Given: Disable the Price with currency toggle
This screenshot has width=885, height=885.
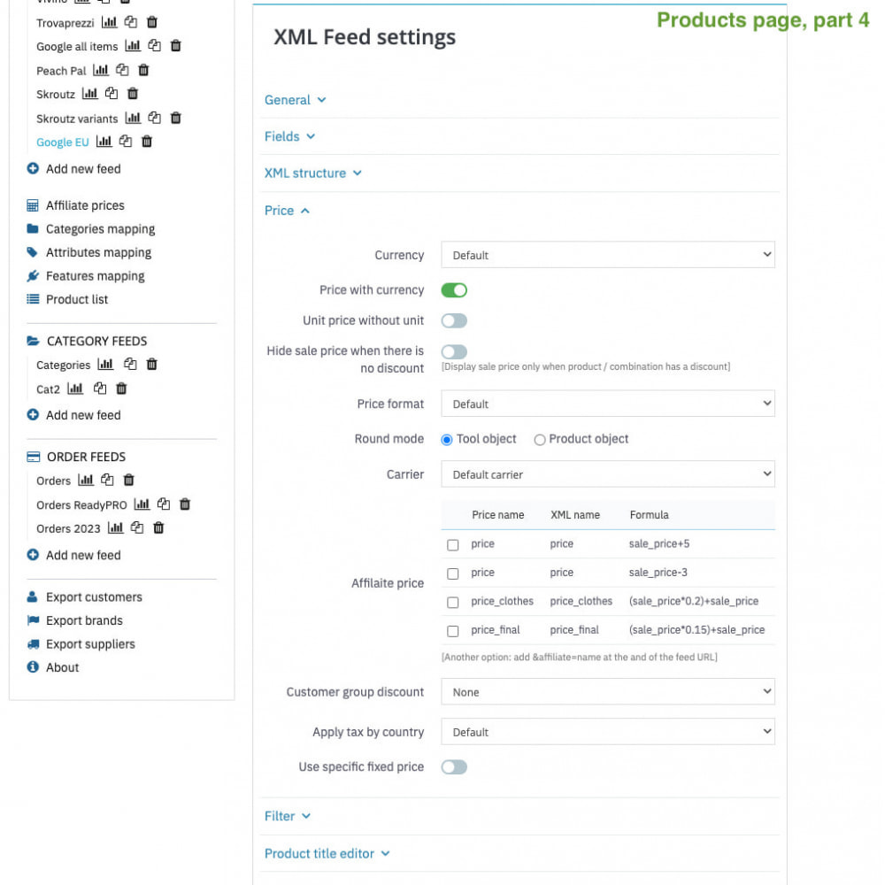Looking at the screenshot, I should (x=454, y=290).
